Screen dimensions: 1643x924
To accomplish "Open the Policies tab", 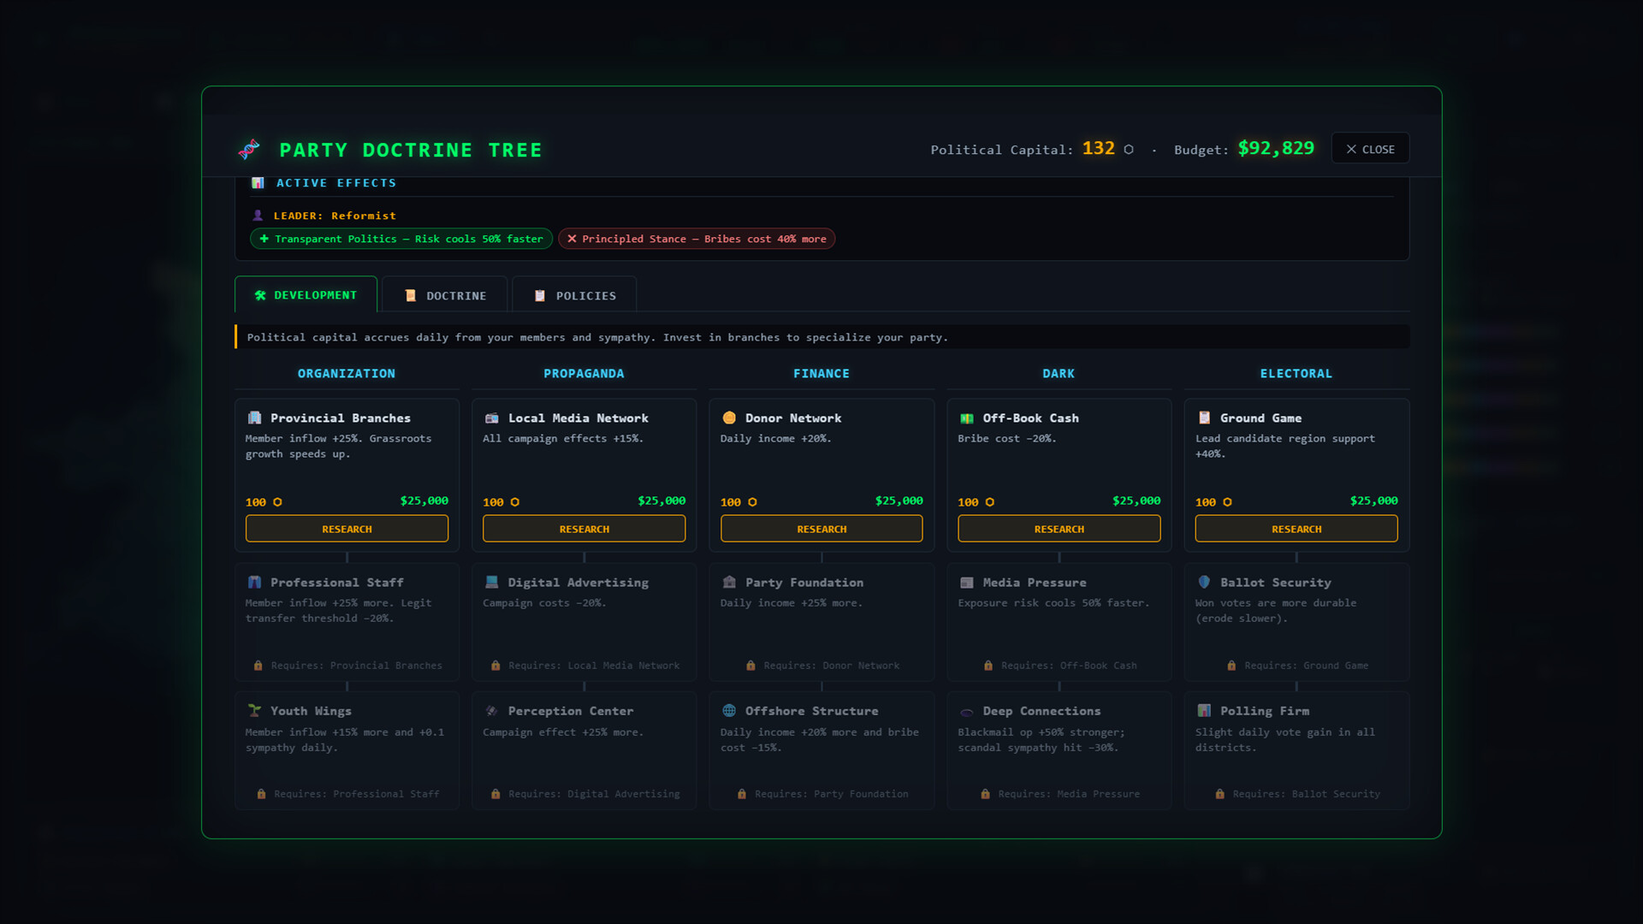I will [x=574, y=295].
